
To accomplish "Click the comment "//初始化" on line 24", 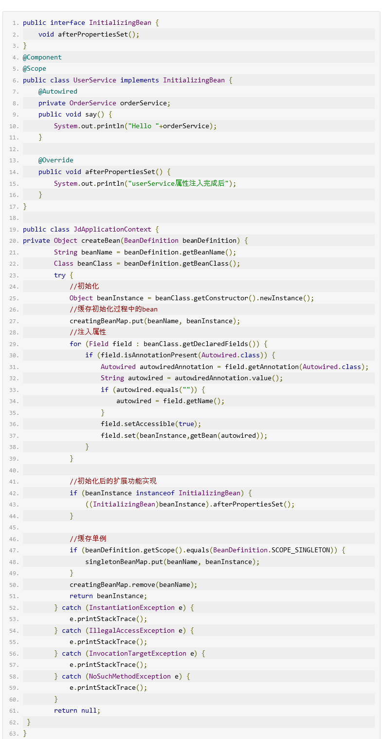I will [x=84, y=286].
